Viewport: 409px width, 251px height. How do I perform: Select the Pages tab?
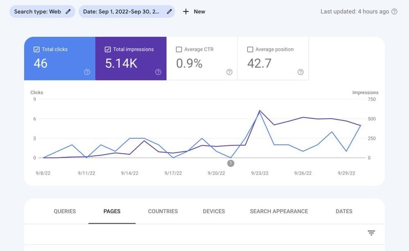pos(112,211)
